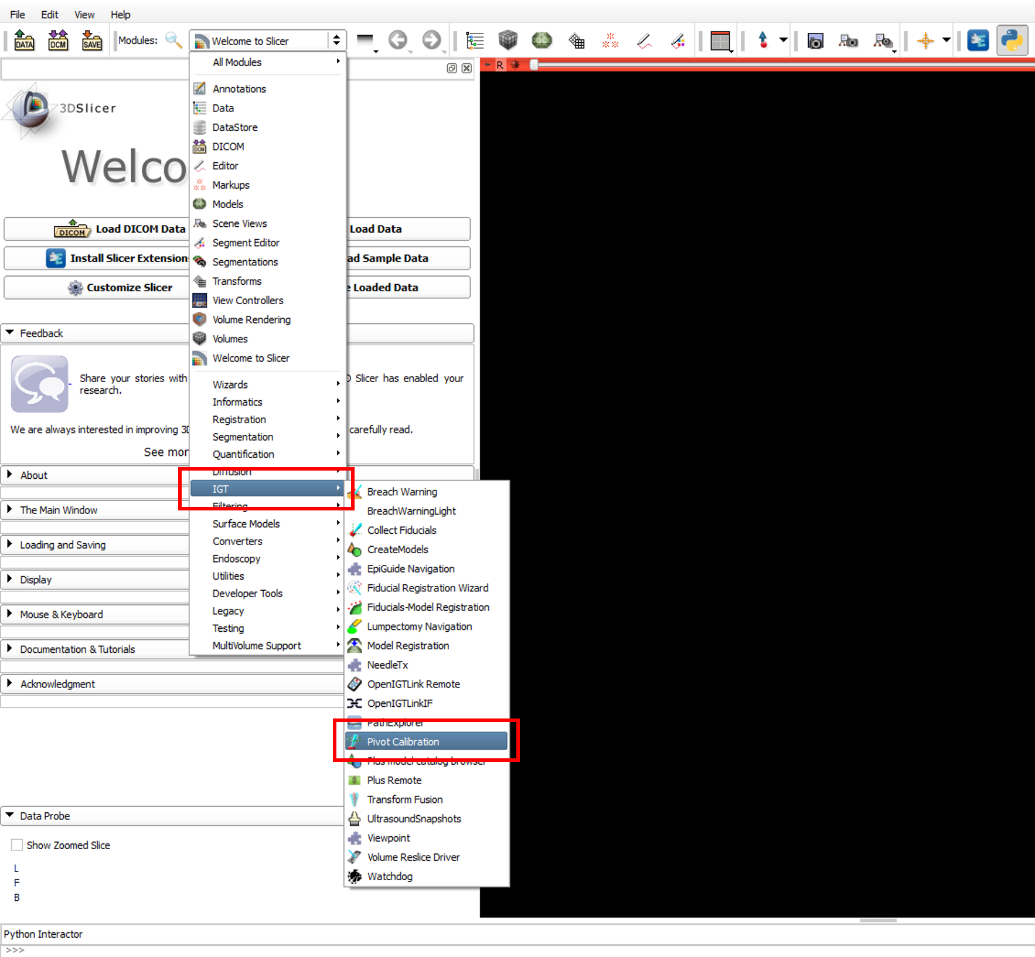The image size is (1035, 957).
Task: Open the All Modules submenu
Action: 268,62
